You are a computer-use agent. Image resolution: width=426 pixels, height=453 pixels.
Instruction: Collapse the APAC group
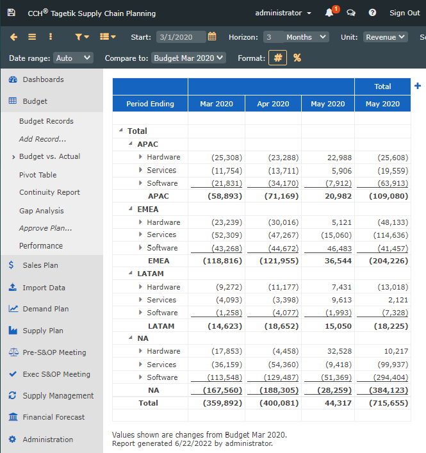pyautogui.click(x=131, y=144)
